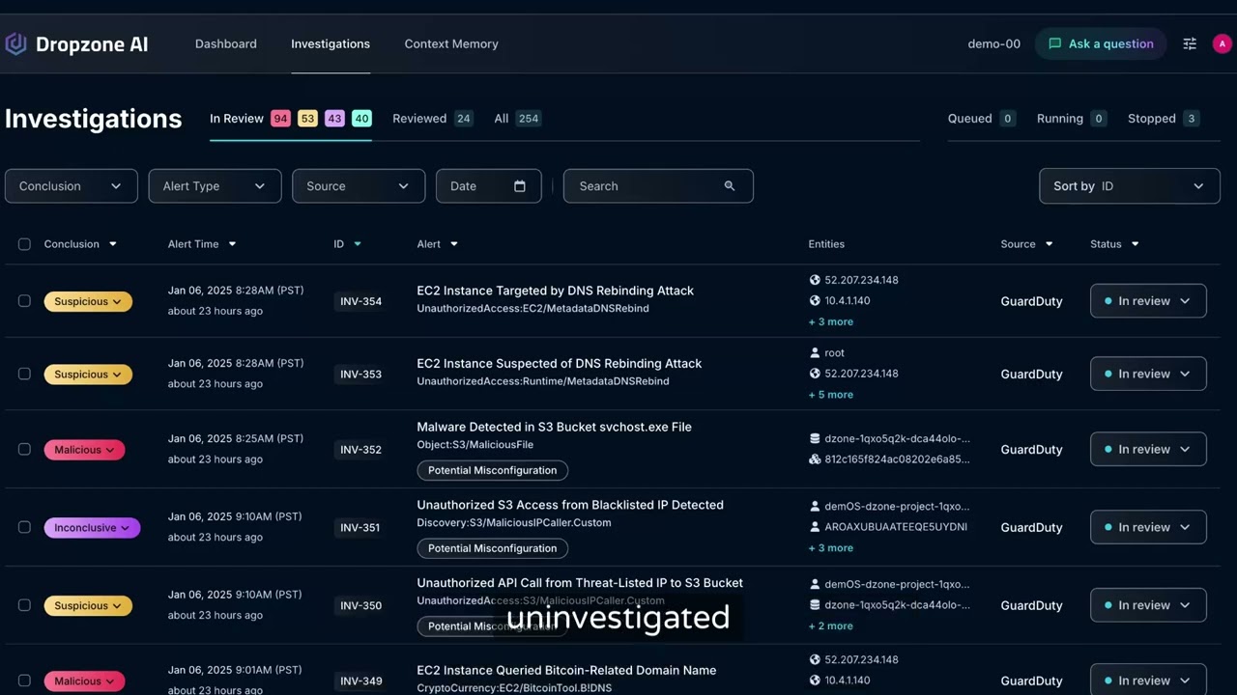Open the calendar icon in Date filter

520,186
